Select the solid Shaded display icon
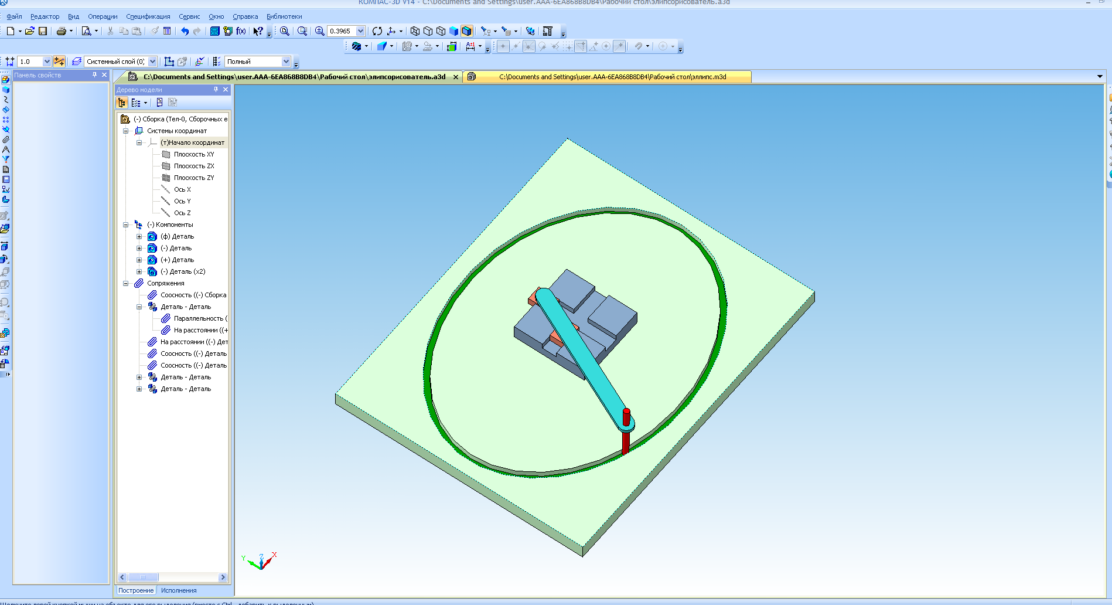1112x605 pixels. [453, 31]
